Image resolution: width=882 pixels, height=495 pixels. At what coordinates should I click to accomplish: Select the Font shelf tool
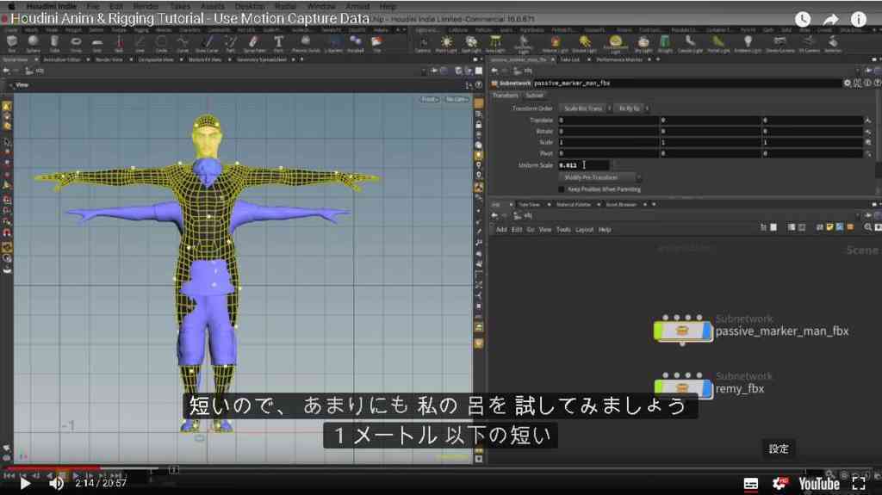(x=278, y=43)
